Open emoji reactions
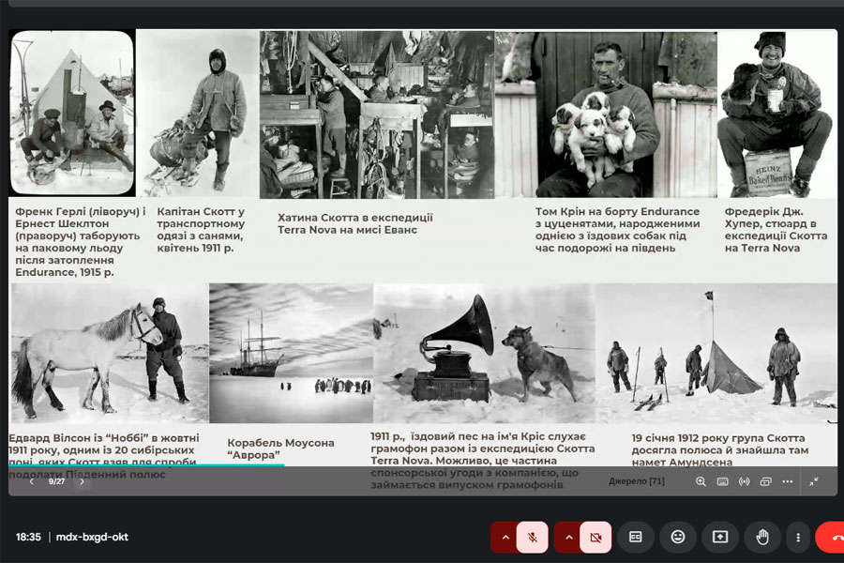Image resolution: width=844 pixels, height=563 pixels. point(678,537)
